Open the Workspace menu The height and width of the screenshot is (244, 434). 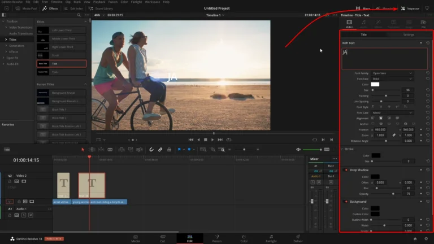(153, 2)
